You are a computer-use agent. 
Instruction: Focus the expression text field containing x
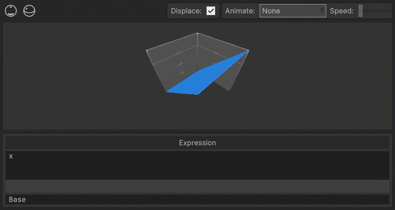pos(197,165)
